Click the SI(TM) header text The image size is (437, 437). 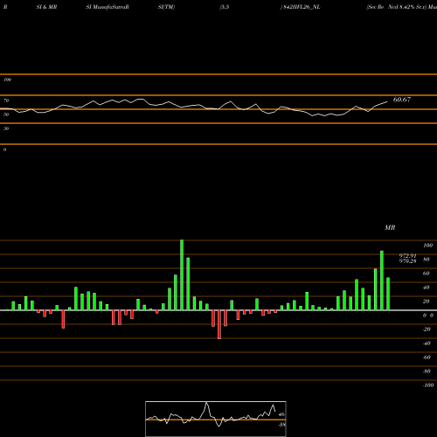coord(166,7)
